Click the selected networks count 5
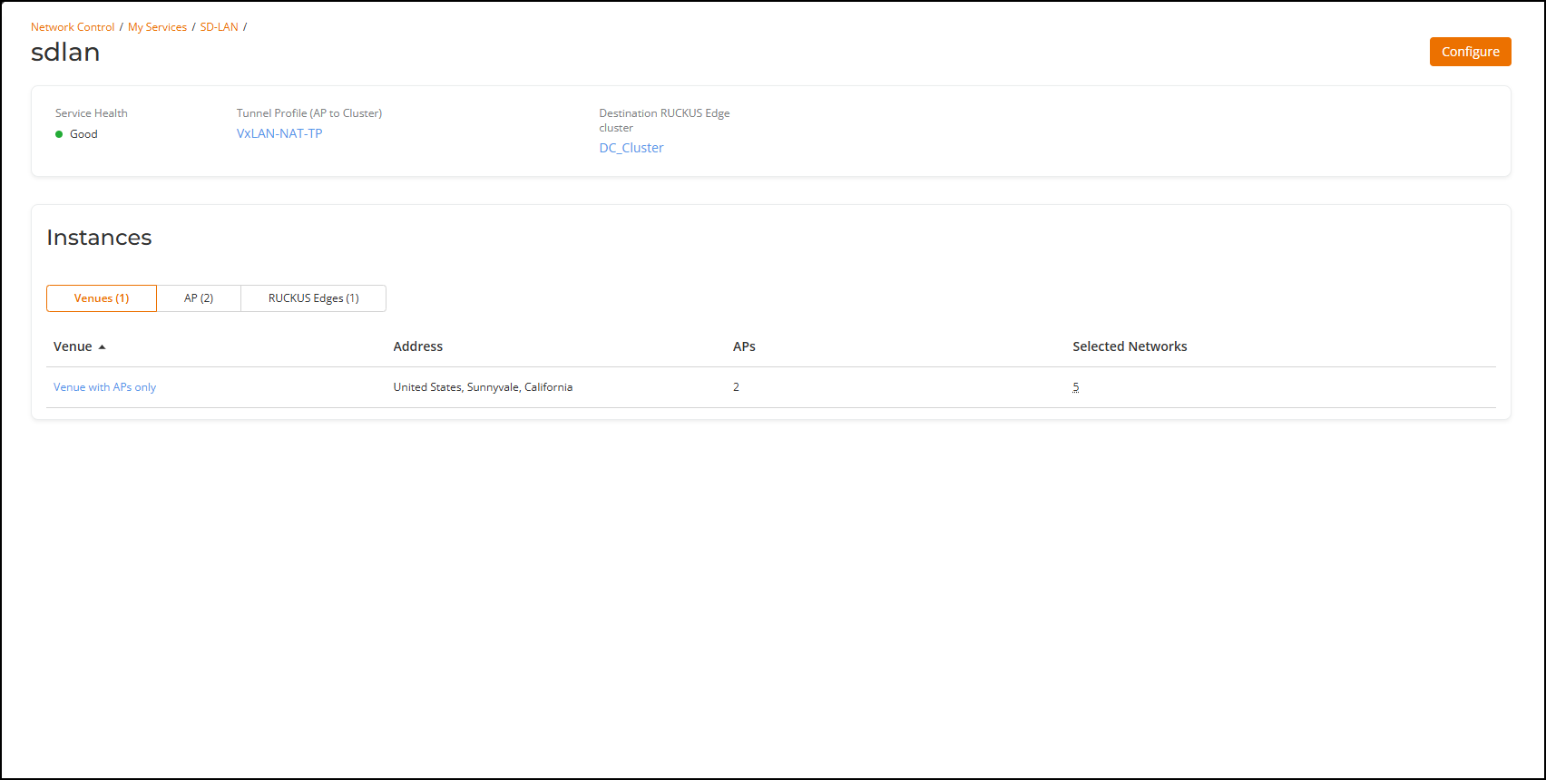Viewport: 1546px width, 780px height. tap(1076, 387)
